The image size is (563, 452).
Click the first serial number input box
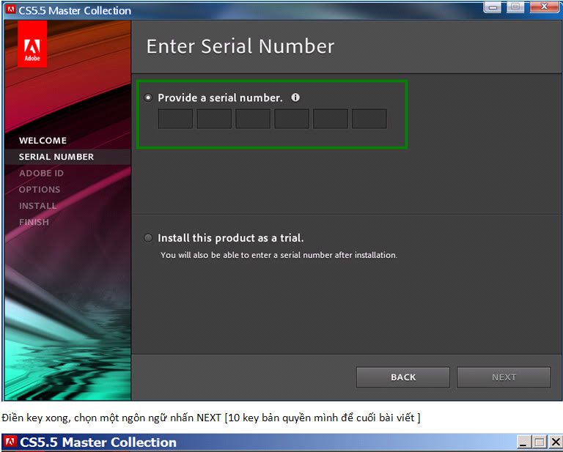(175, 119)
